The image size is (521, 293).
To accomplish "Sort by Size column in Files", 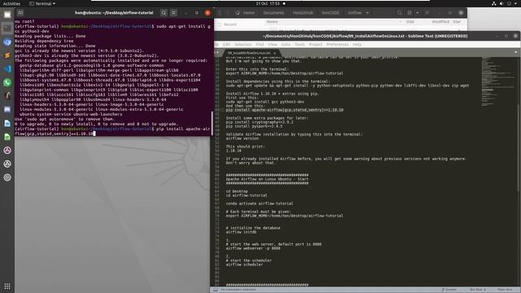I will (410, 22).
